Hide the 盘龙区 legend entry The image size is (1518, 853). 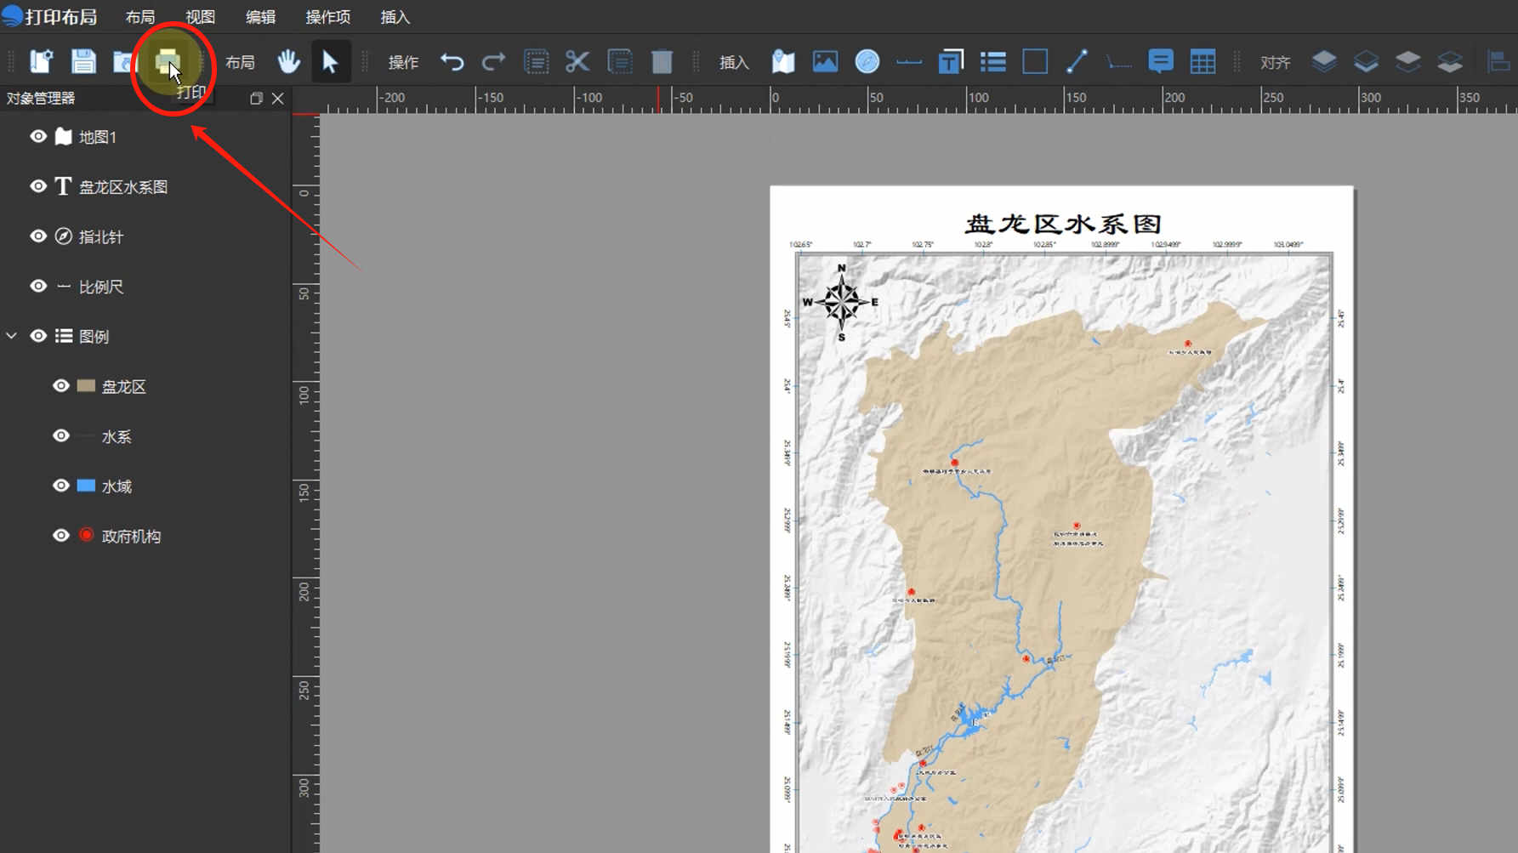tap(61, 386)
